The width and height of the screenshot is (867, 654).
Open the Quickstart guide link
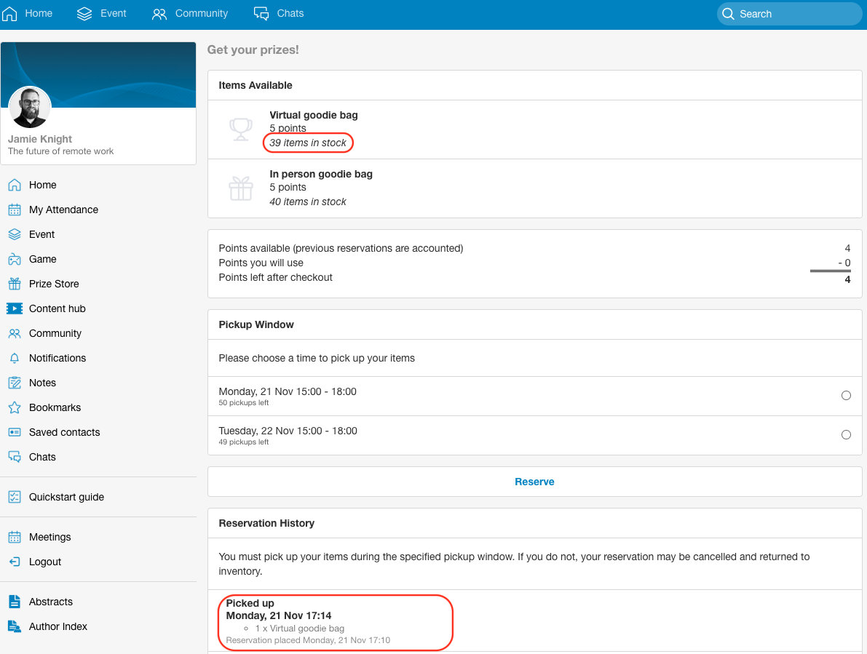(66, 497)
